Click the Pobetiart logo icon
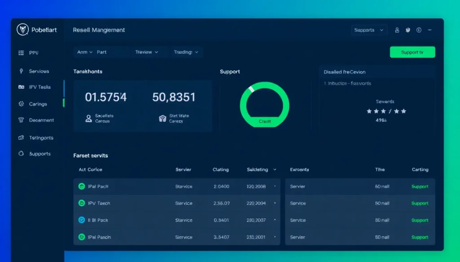This screenshot has height=262, width=460. tap(22, 30)
